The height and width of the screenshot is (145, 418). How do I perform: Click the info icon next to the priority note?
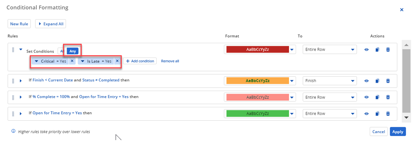(x=13, y=131)
